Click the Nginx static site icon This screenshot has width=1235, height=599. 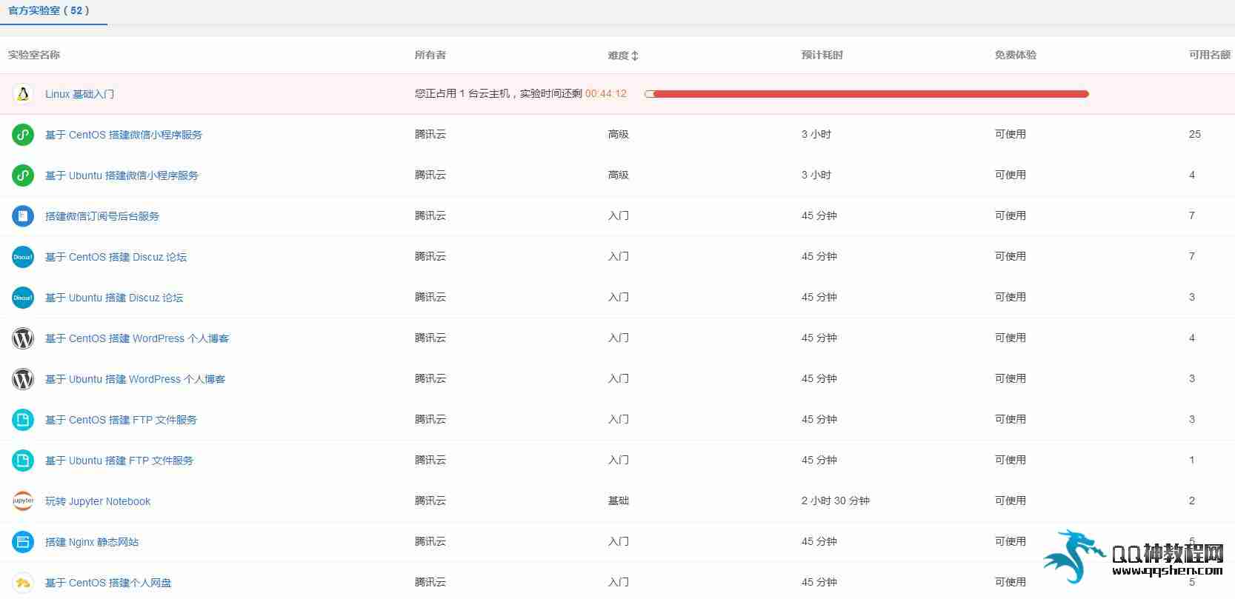click(x=23, y=542)
